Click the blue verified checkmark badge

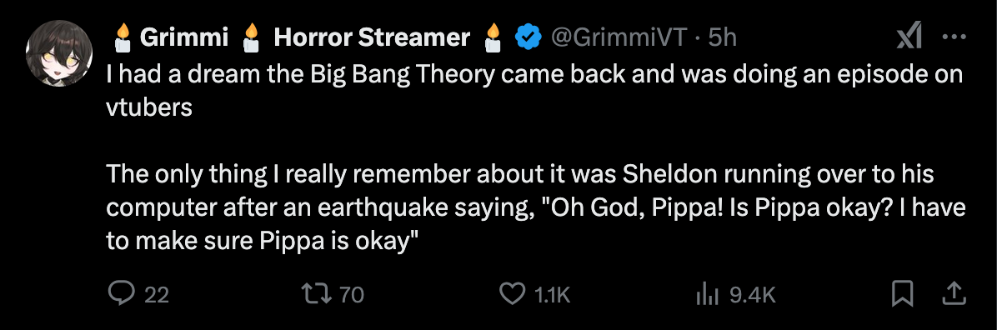(527, 38)
